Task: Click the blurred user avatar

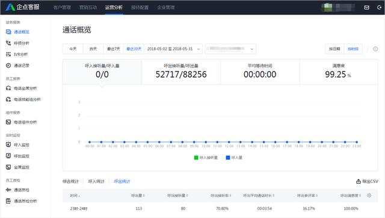Action: (x=328, y=7)
